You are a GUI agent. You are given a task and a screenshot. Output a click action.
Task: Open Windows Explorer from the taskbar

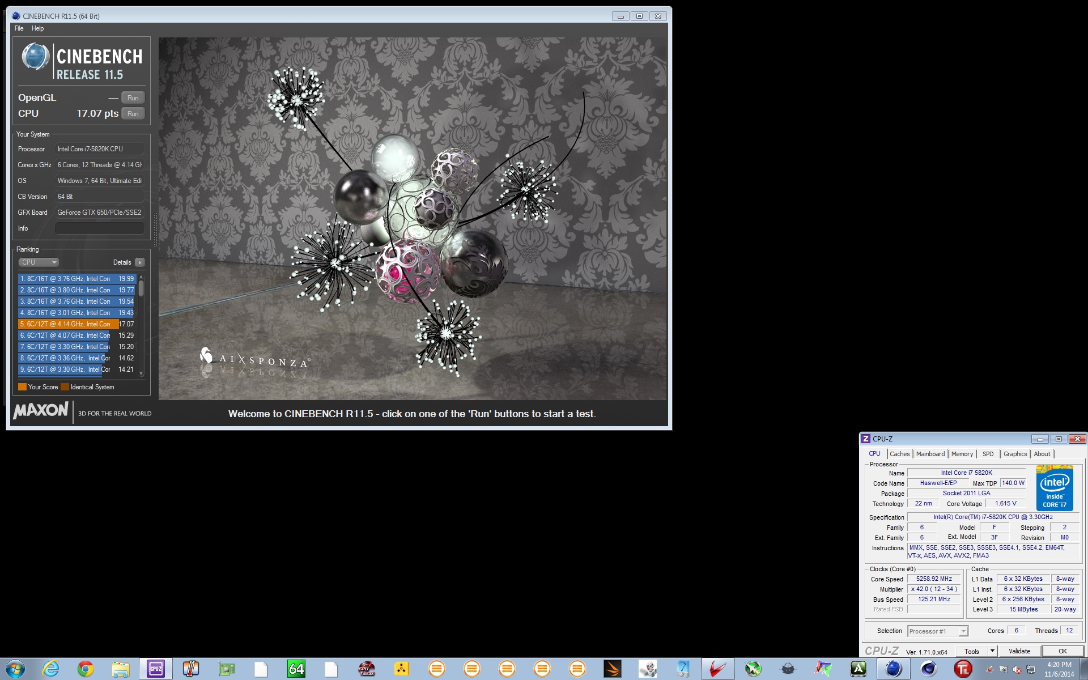(x=121, y=669)
